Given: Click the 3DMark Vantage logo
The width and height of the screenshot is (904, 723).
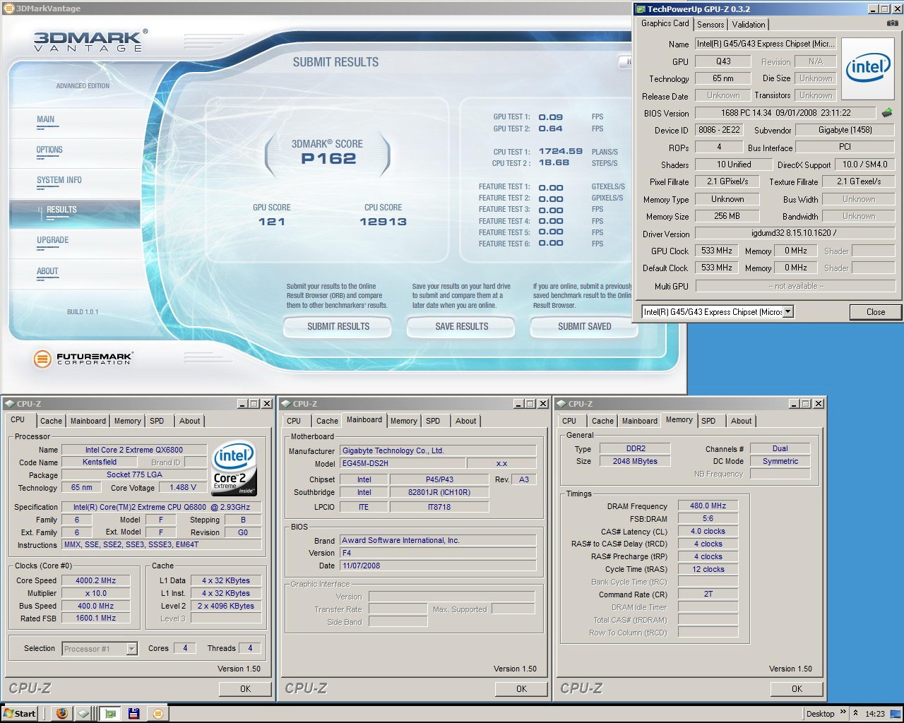Looking at the screenshot, I should pyautogui.click(x=90, y=40).
